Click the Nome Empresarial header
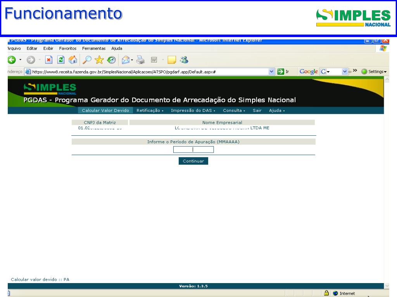 coord(222,123)
